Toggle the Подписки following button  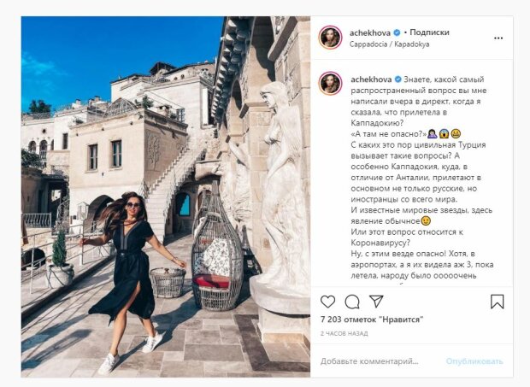point(429,32)
